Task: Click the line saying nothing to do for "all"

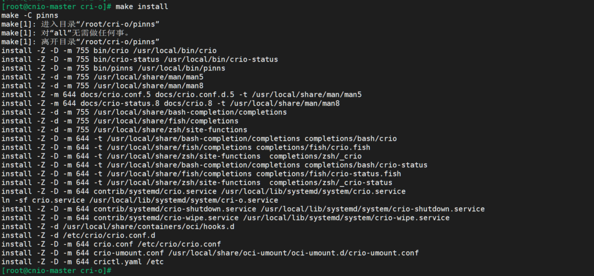Action: point(66,32)
